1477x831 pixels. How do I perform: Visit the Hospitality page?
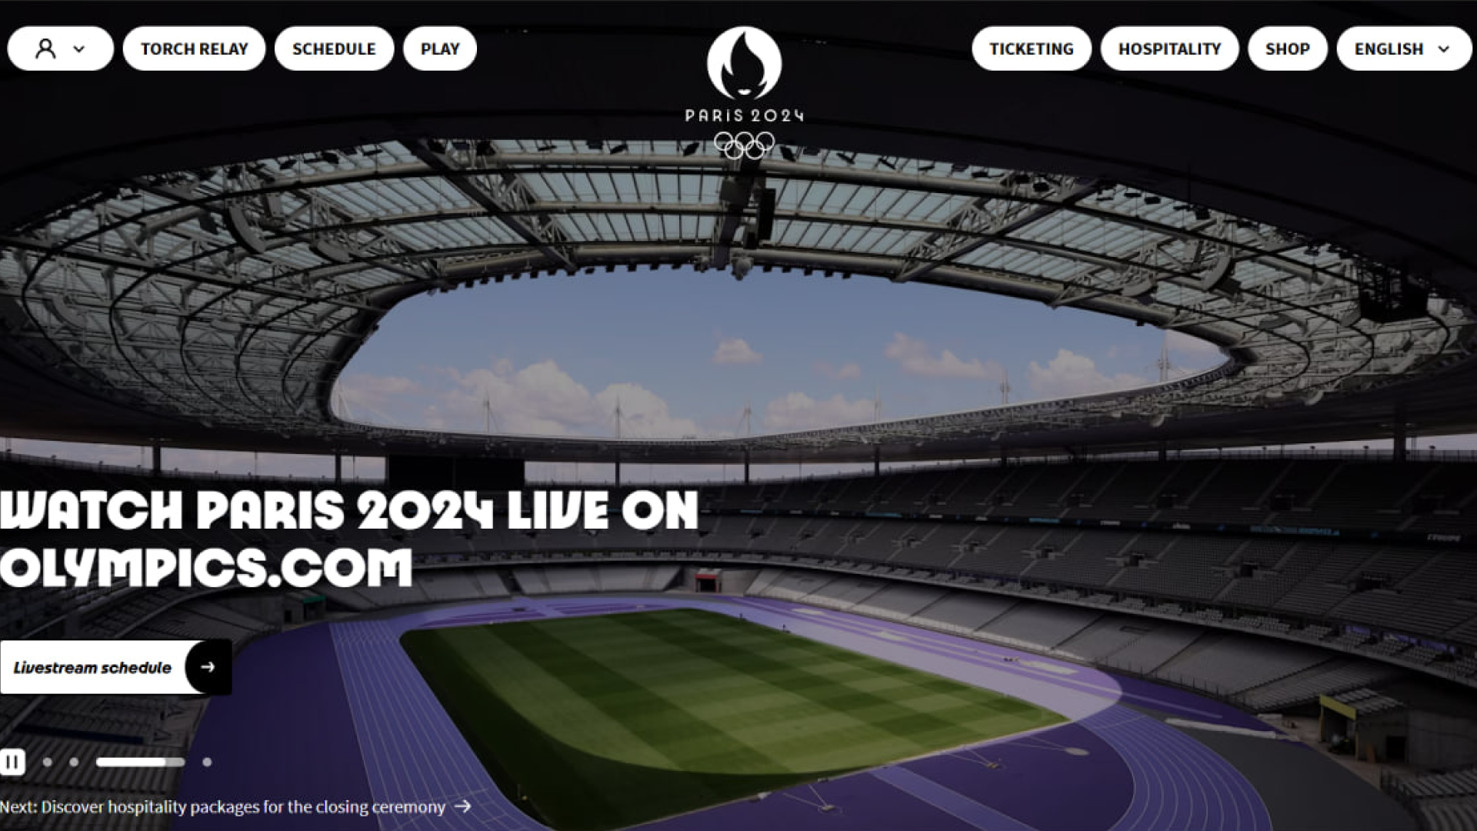pos(1169,49)
